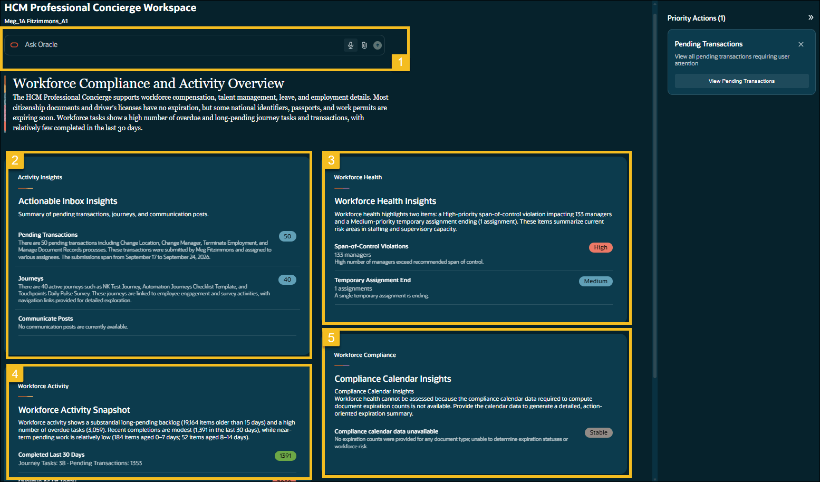Screen dimensions: 820x482
Task: Click the Workforce Activity Snapshot title
Action: [74, 410]
